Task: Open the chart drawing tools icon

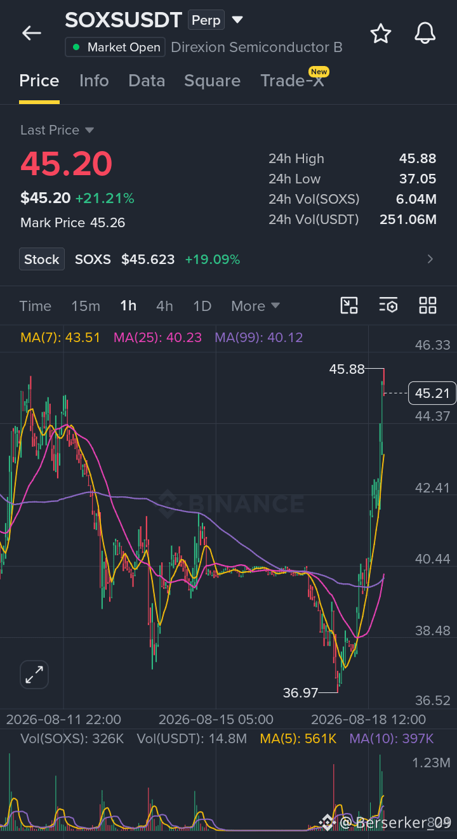Action: pos(349,305)
